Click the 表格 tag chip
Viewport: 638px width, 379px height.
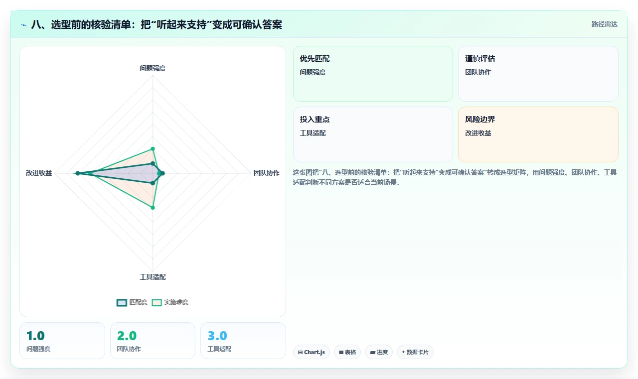pyautogui.click(x=347, y=352)
